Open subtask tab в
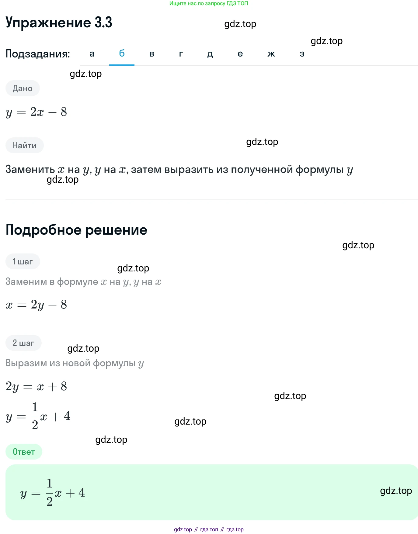Screen dimensions: 418x534 (x=152, y=54)
